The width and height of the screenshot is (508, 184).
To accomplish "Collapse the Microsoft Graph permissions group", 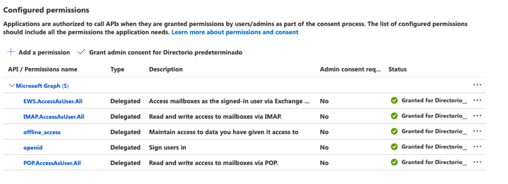I will (12, 86).
